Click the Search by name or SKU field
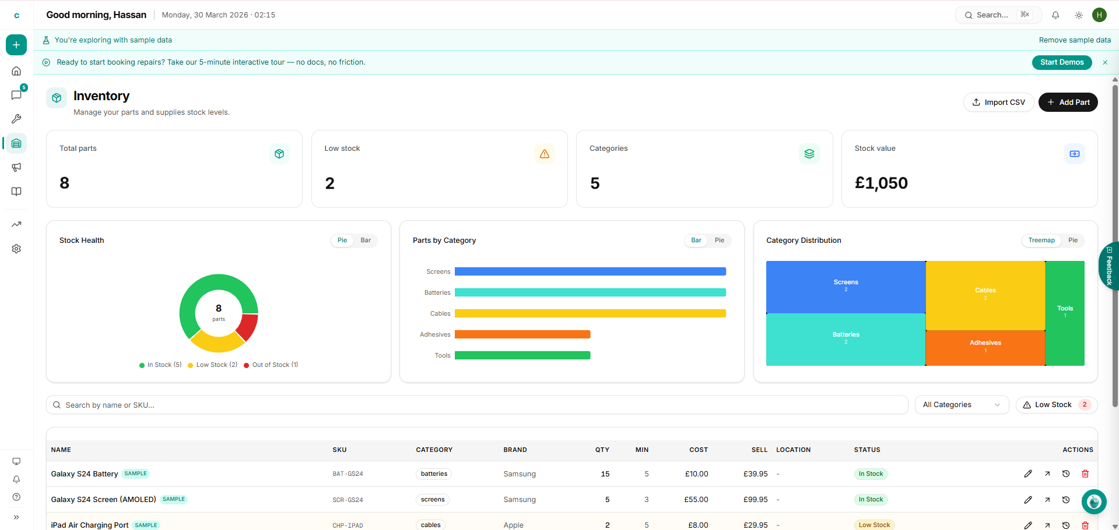Image resolution: width=1119 pixels, height=530 pixels. pyautogui.click(x=476, y=405)
